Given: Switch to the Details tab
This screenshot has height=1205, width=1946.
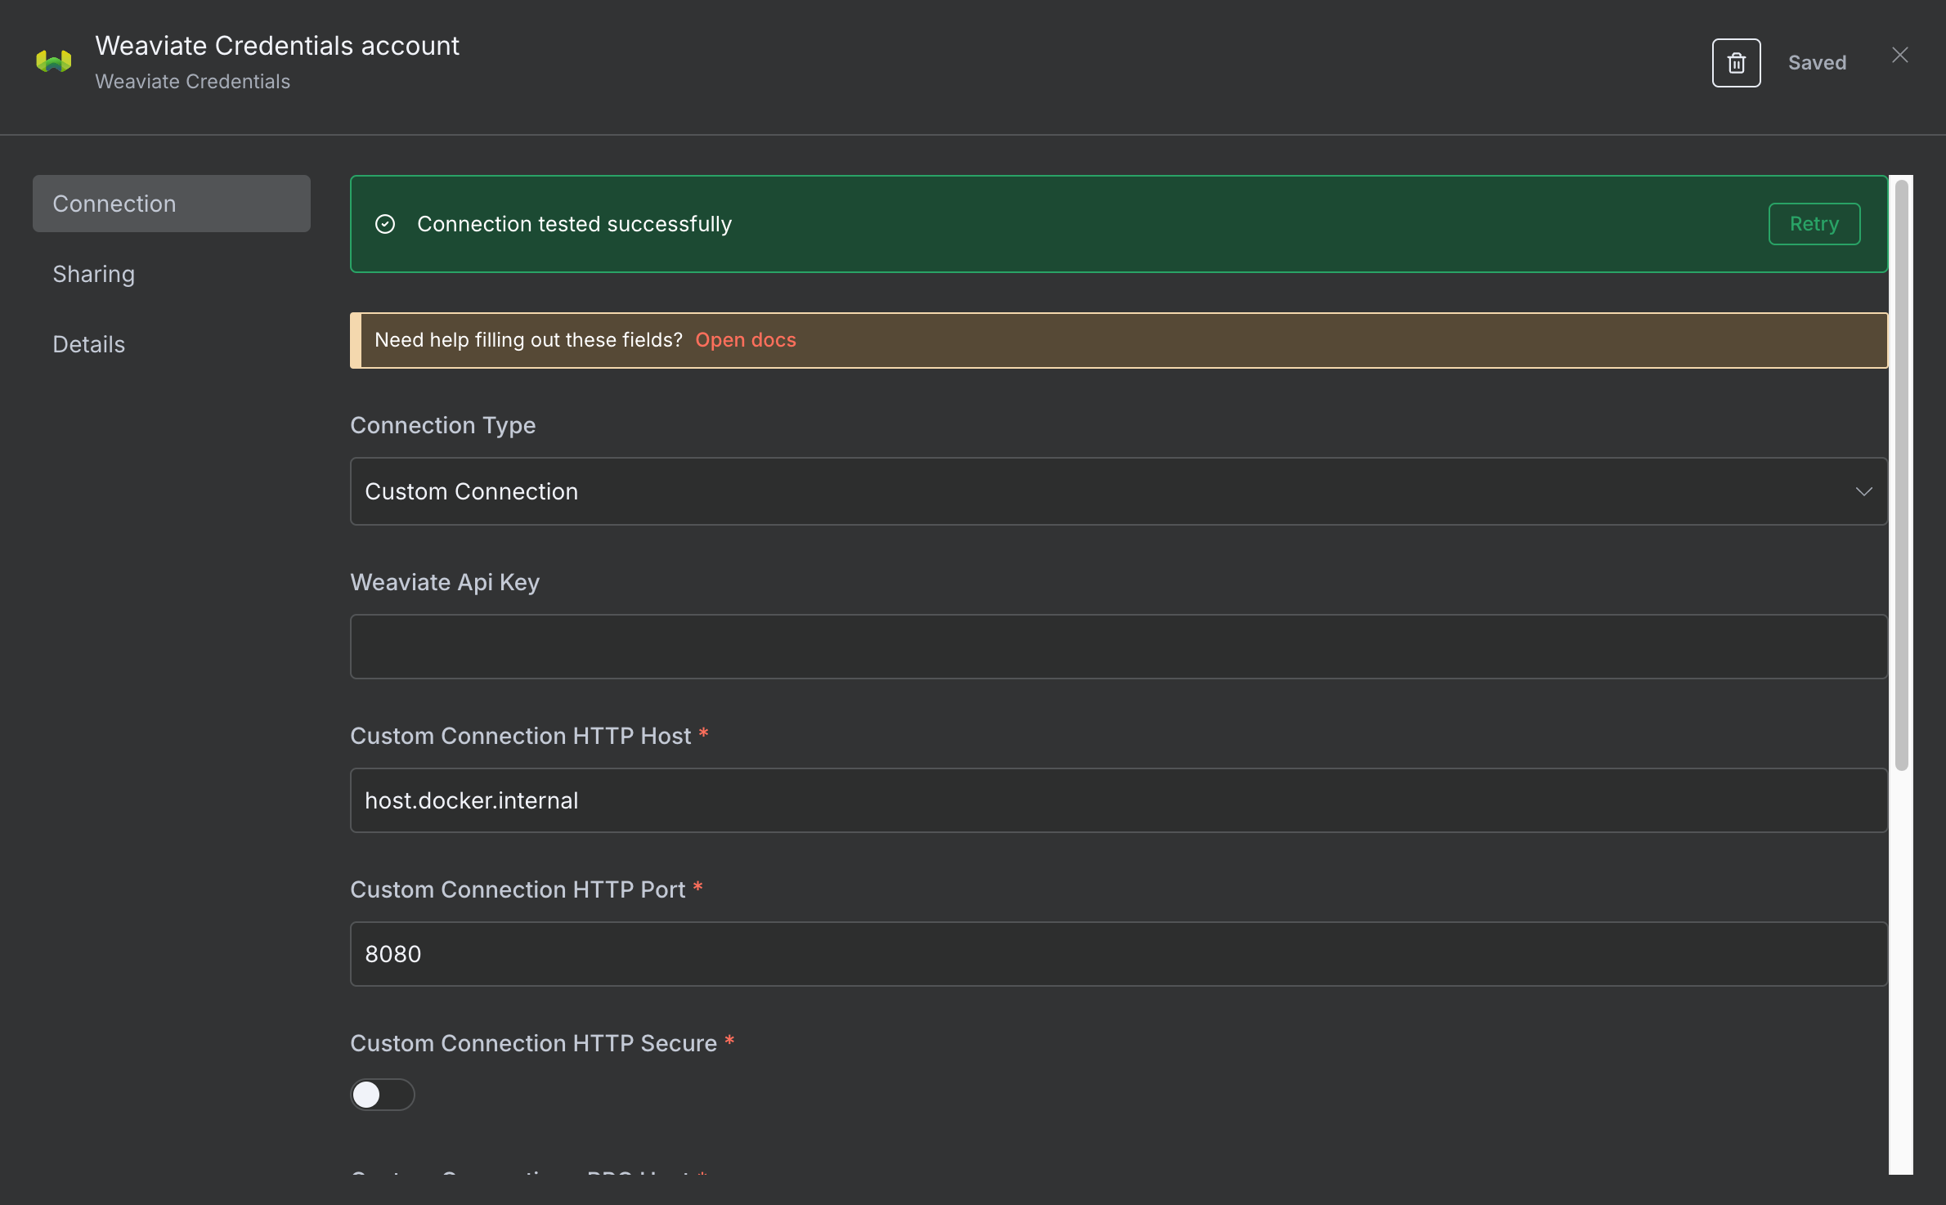Looking at the screenshot, I should pos(88,343).
